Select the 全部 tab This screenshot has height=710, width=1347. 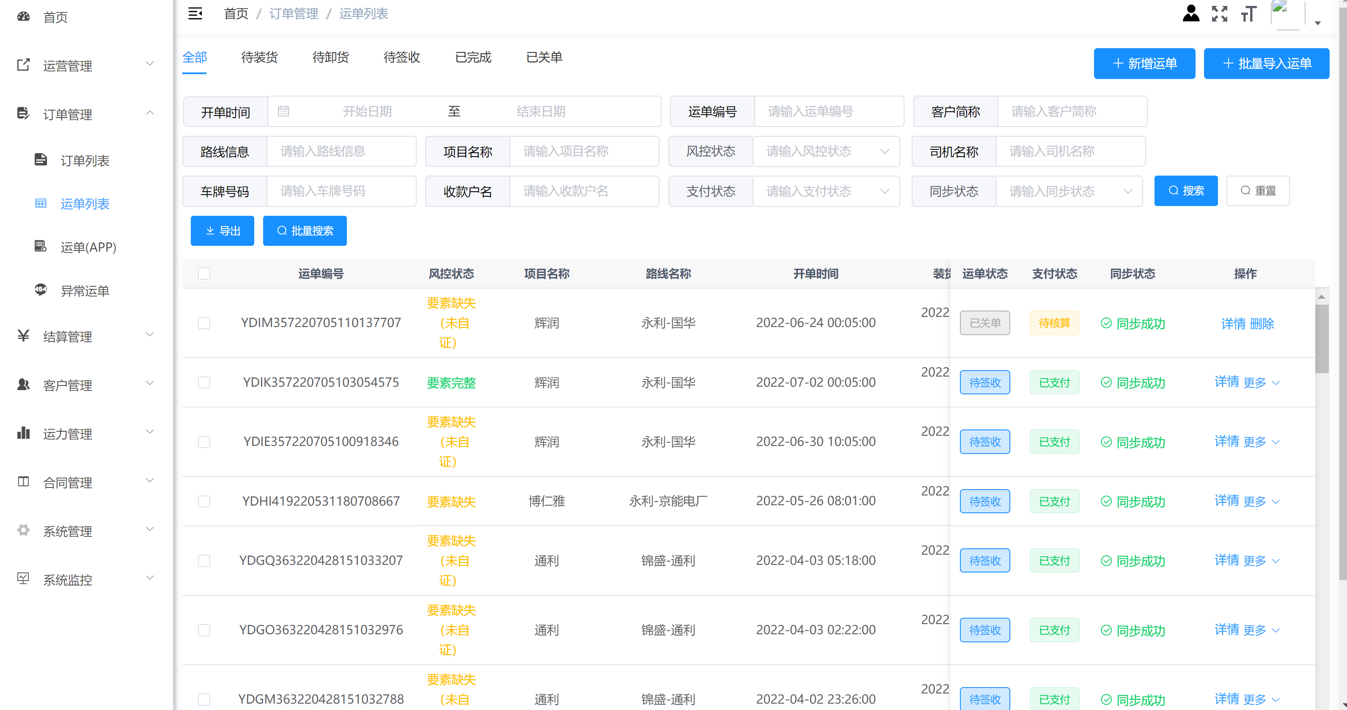pos(195,57)
